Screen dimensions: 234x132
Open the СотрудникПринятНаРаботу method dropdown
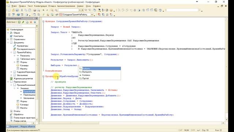92,15
